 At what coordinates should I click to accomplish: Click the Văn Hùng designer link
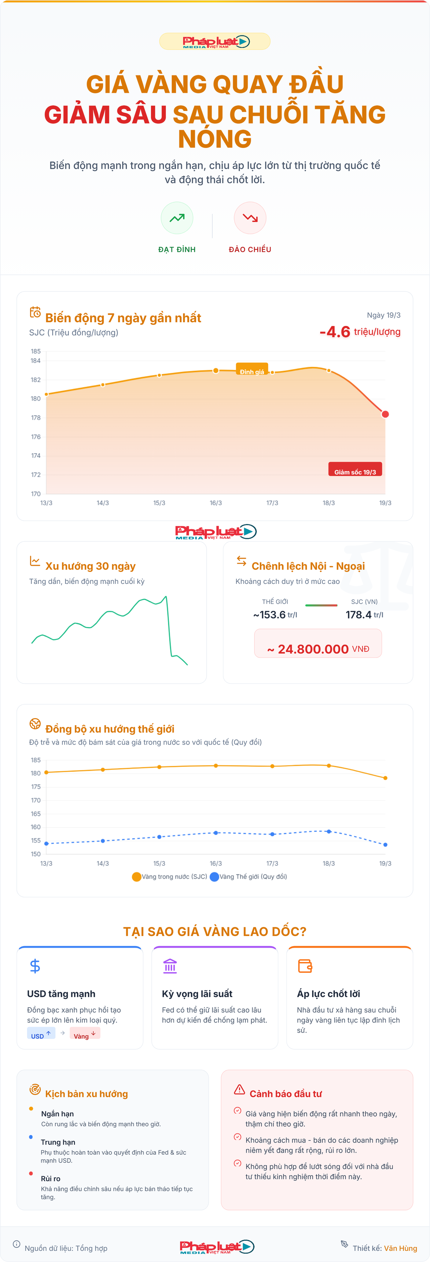pyautogui.click(x=400, y=1248)
